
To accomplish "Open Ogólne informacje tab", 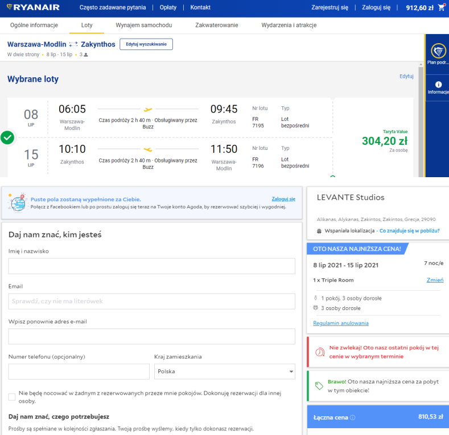I will (34, 25).
